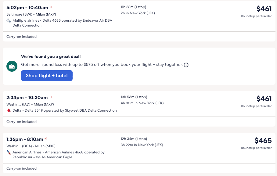Click the $461 price on the Dulles flight
277x176 pixels.
pos(264,99)
